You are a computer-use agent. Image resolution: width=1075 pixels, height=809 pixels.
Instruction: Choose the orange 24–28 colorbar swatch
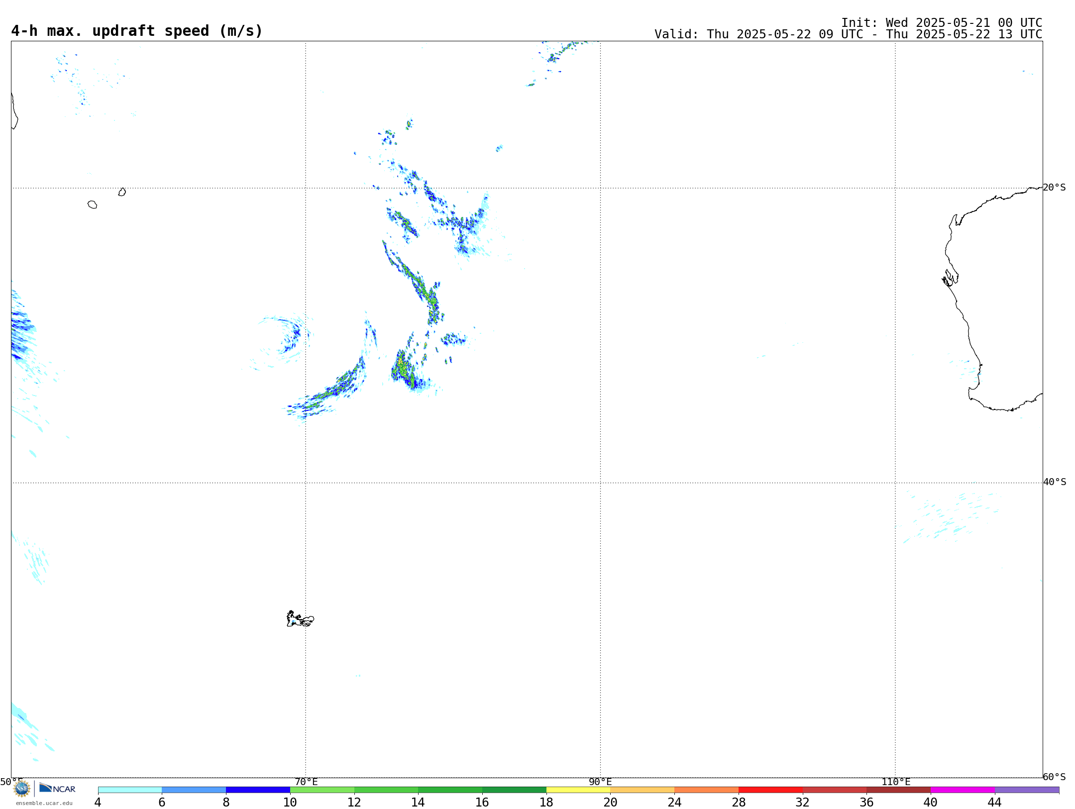point(707,790)
